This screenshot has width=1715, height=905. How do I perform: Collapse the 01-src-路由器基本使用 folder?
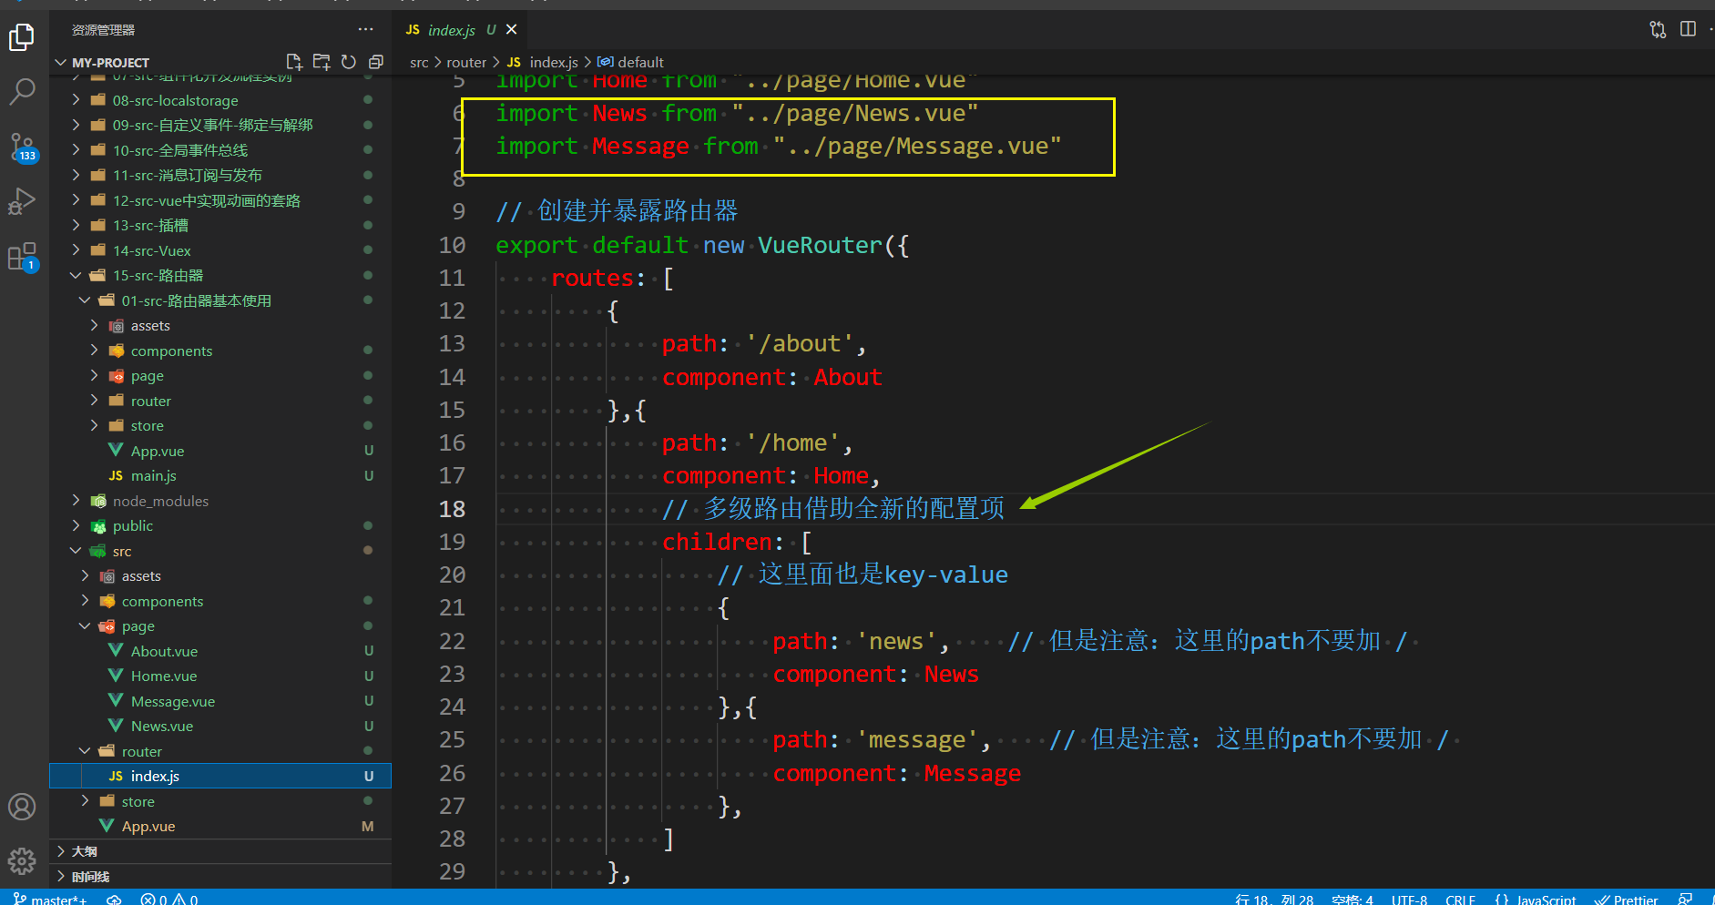220,300
